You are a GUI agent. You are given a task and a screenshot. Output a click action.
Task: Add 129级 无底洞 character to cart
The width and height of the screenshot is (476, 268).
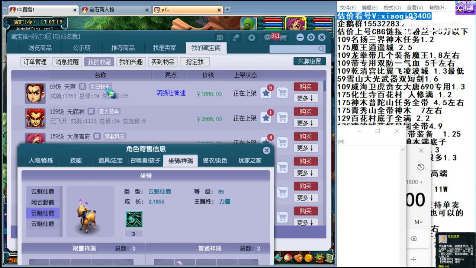(283, 118)
